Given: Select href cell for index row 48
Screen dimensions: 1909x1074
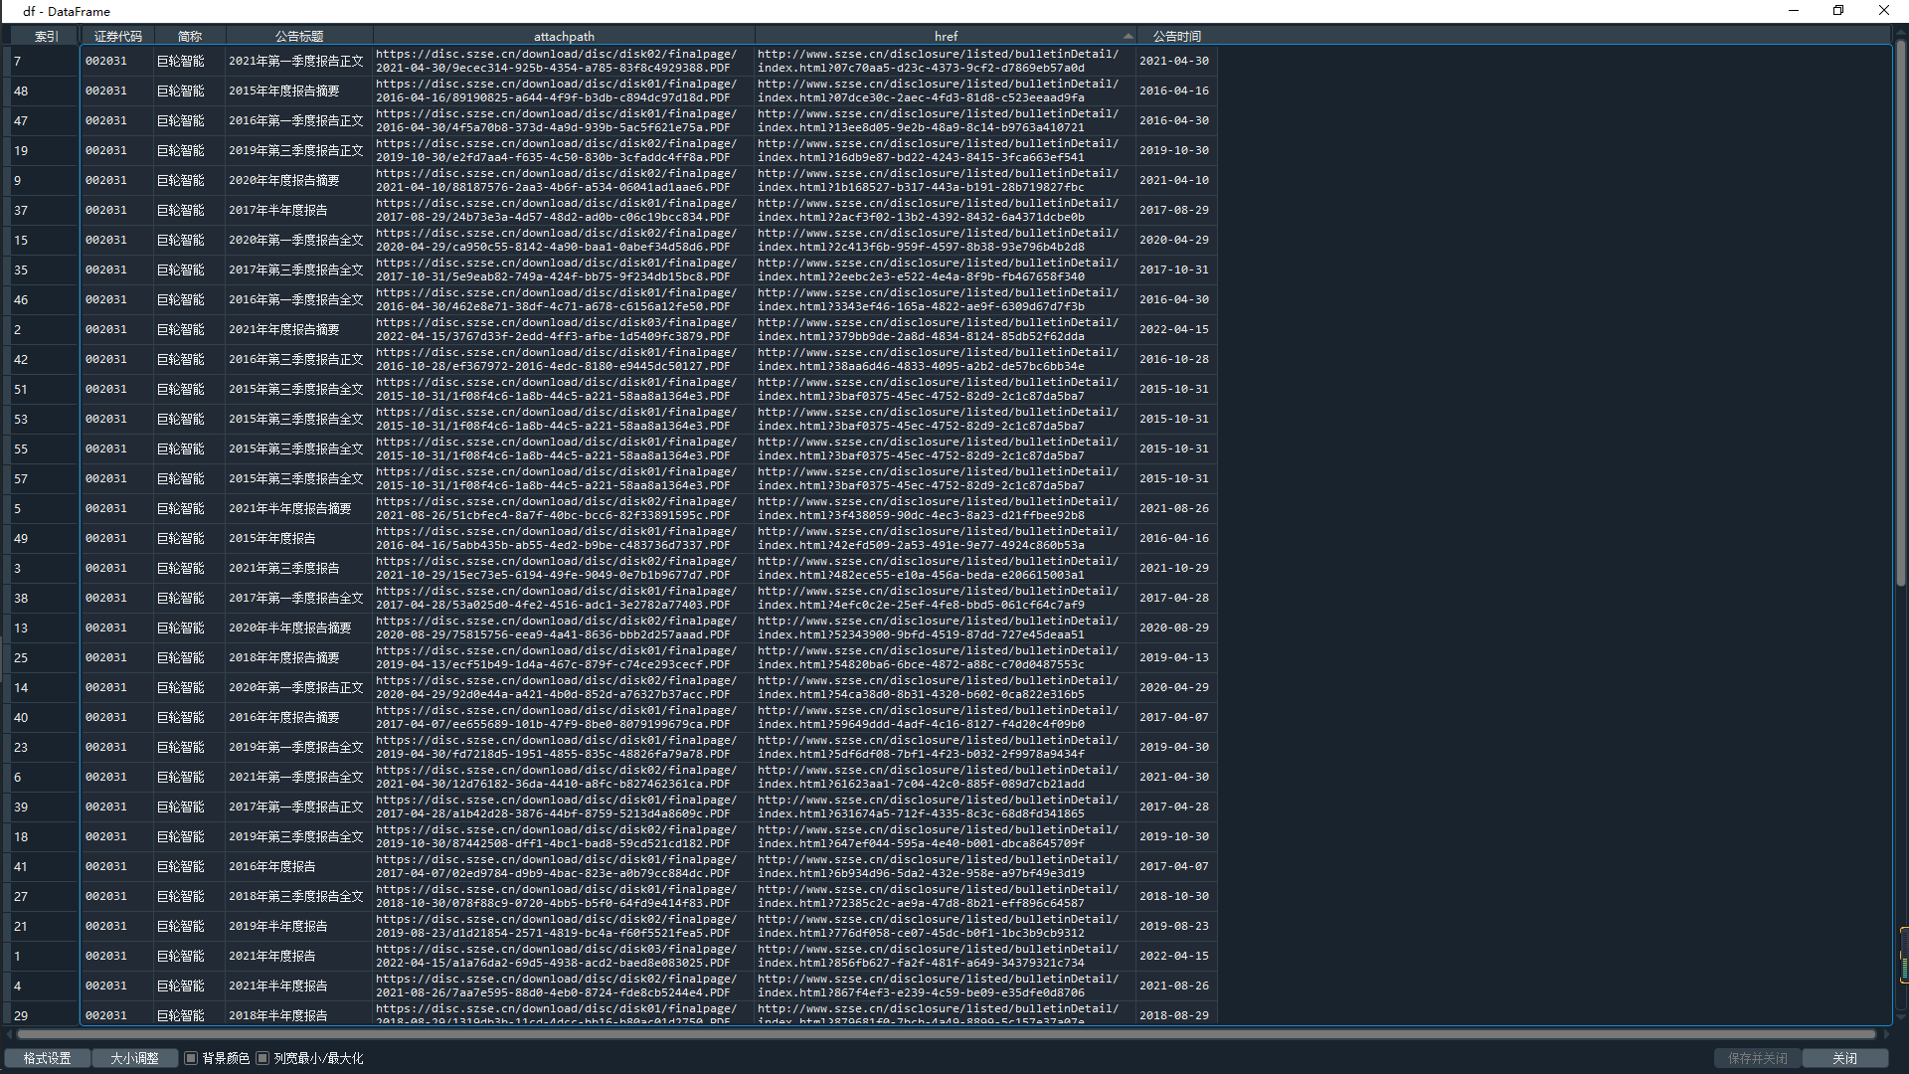Looking at the screenshot, I should coord(946,90).
